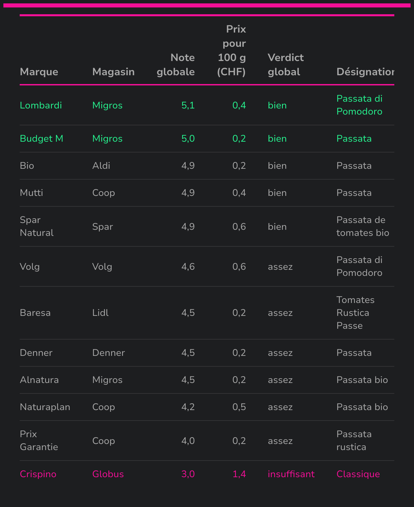
Task: Click the Globus store cell
Action: [108, 474]
